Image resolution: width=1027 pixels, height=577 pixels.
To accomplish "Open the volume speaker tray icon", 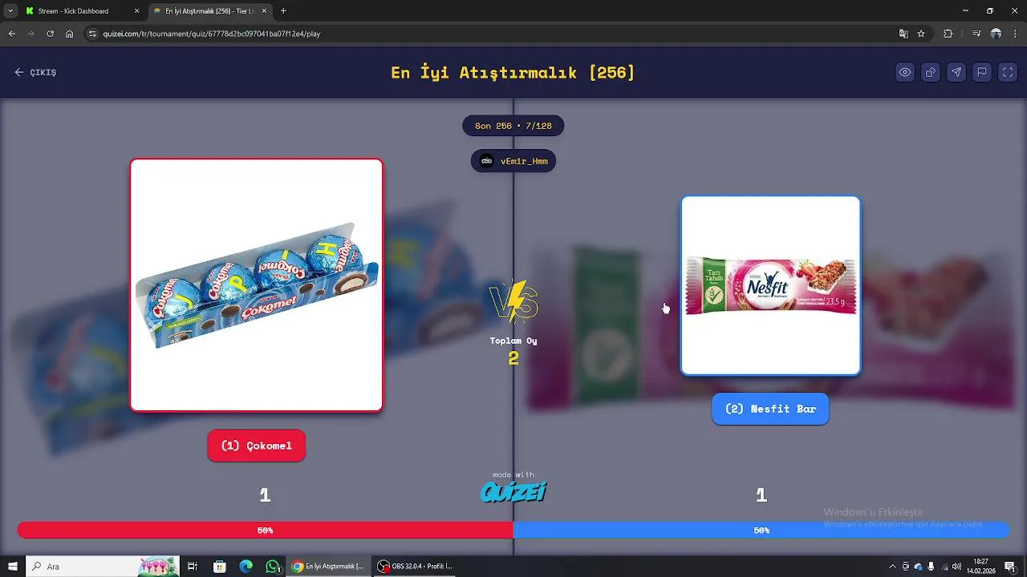I will (957, 567).
